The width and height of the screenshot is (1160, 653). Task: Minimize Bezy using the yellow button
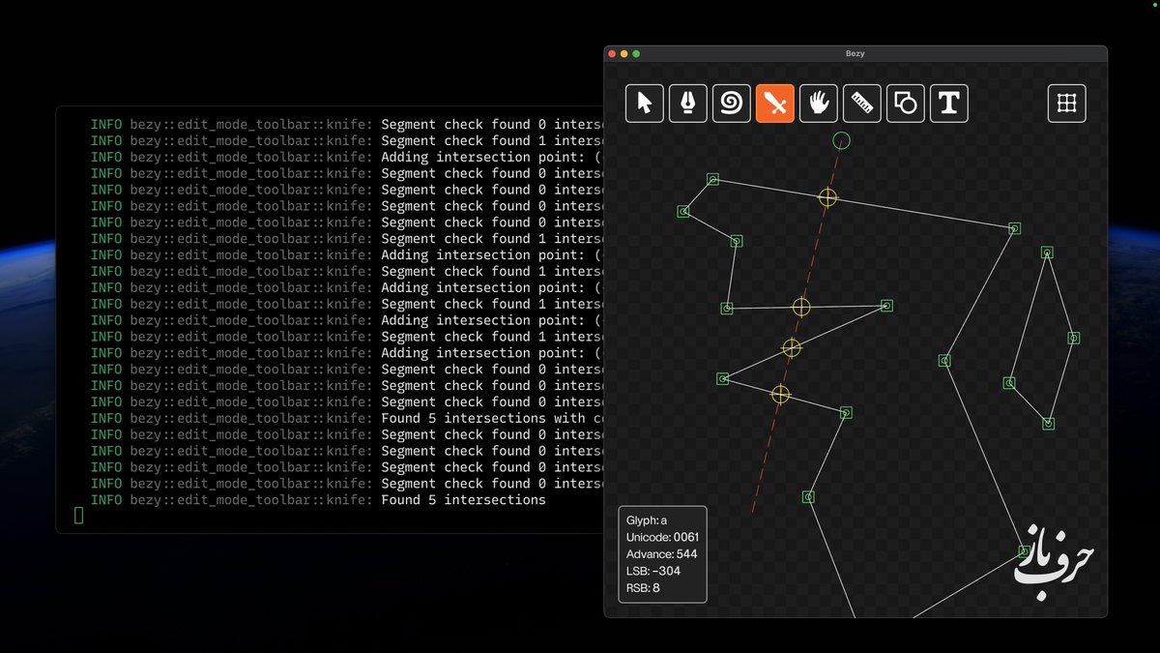[x=624, y=54]
